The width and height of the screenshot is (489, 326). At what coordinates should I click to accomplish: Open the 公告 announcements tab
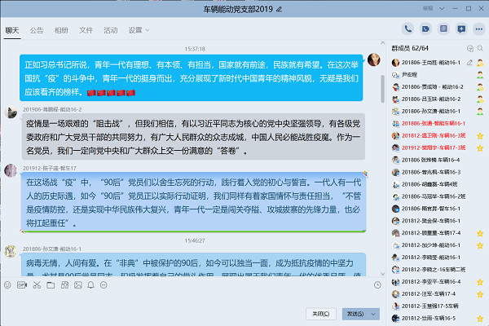[x=37, y=30]
